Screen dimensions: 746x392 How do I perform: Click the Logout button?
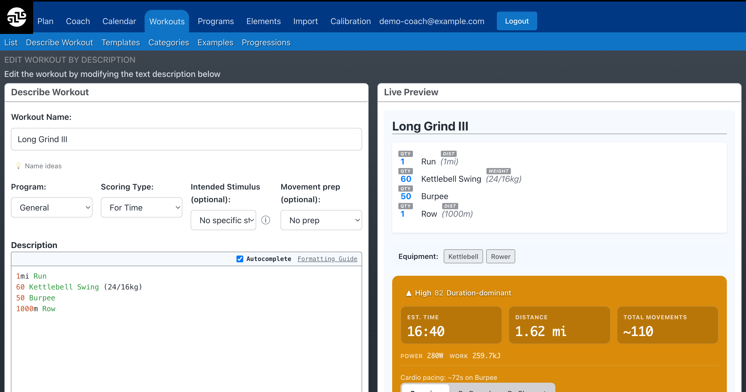coord(517,21)
